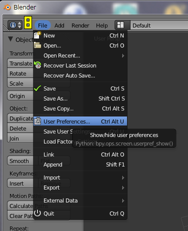Click the Smooth shading button
The height and width of the screenshot is (231, 188).
(x=20, y=161)
